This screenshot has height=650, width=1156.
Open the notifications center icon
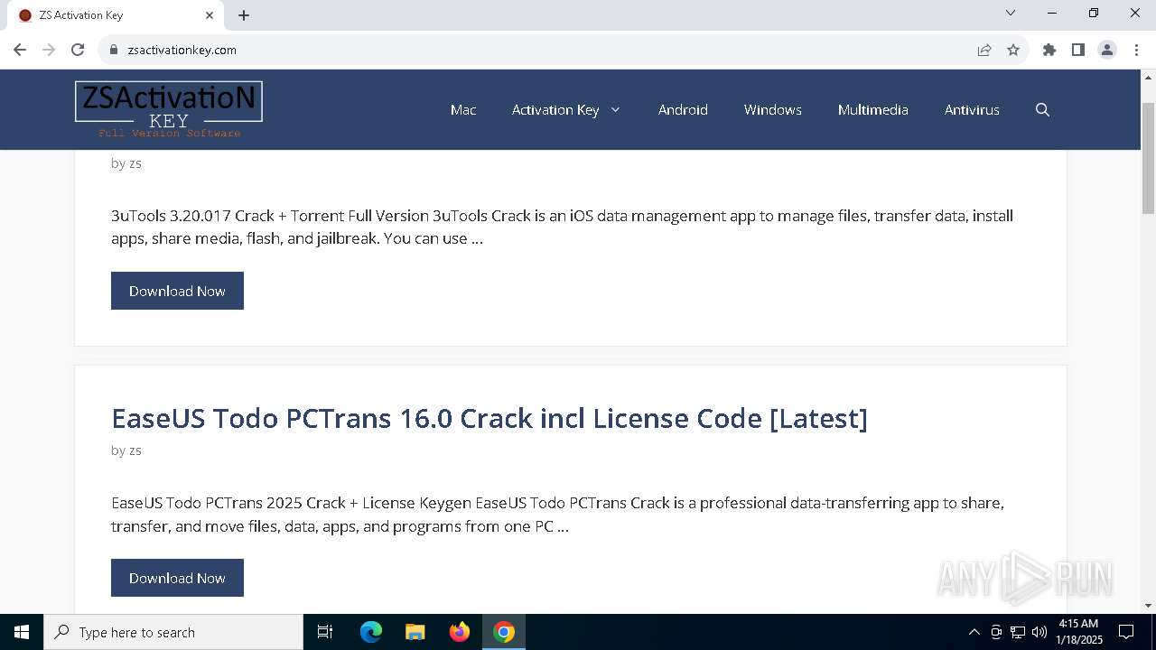1126,632
